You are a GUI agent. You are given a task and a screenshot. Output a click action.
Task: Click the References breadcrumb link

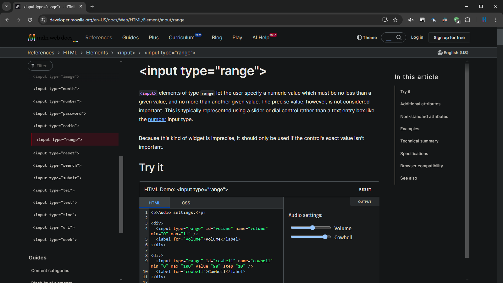tap(41, 53)
